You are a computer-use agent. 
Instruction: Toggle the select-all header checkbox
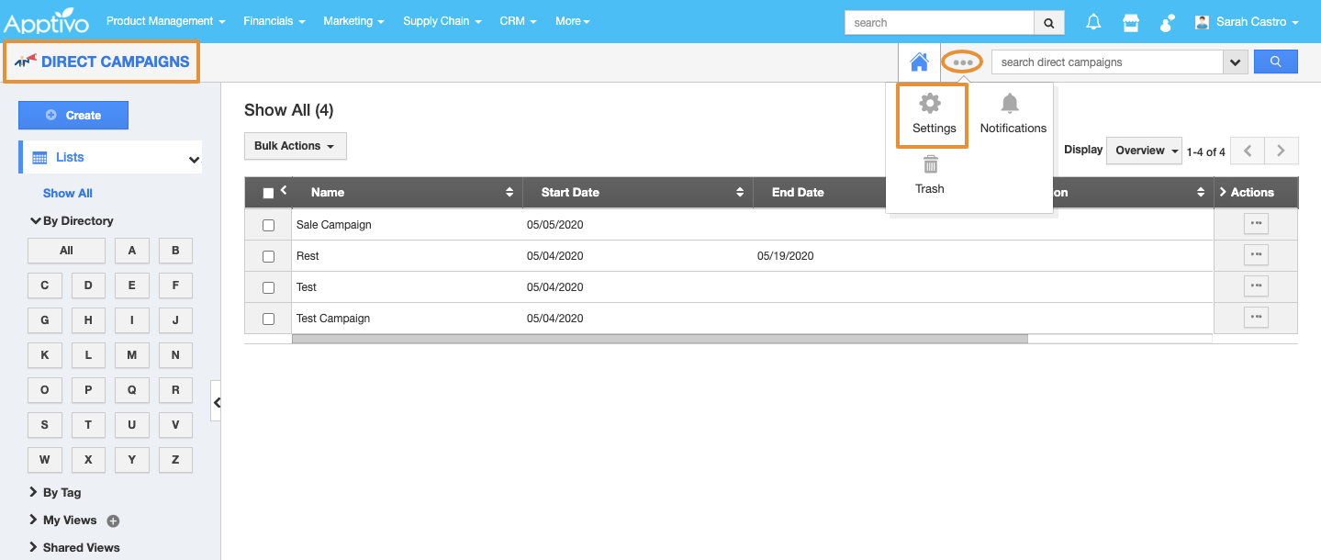click(x=268, y=193)
